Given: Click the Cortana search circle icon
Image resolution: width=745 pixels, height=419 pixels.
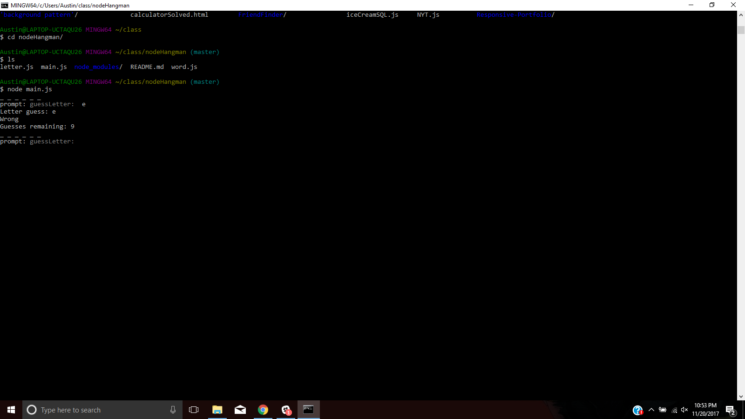Looking at the screenshot, I should tap(32, 410).
